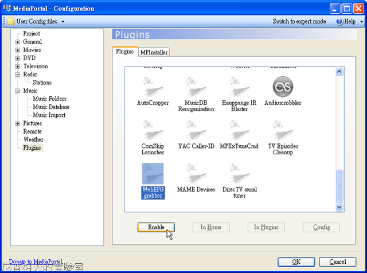Select the Audioscrobbler plugin icon
The height and width of the screenshot is (273, 367).
[x=283, y=87]
